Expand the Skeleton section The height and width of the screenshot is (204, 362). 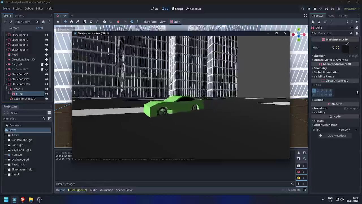[x=319, y=56]
